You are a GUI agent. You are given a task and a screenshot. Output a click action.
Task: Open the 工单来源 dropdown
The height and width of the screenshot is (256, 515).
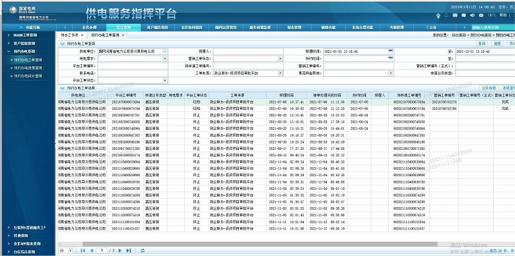(280, 73)
